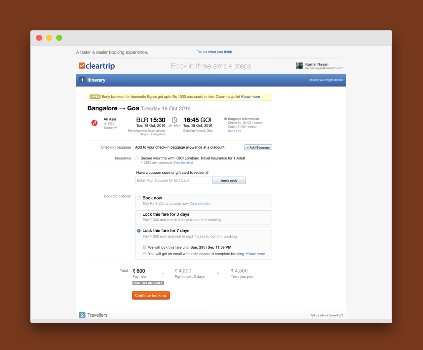Viewport: 423px width, 350px height.
Task: Expand the Travellers section
Action: pos(211,315)
